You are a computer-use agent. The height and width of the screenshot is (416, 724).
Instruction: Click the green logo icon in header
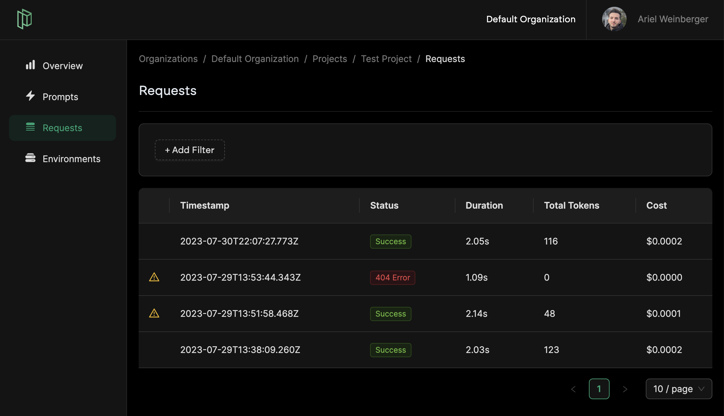[x=25, y=19]
